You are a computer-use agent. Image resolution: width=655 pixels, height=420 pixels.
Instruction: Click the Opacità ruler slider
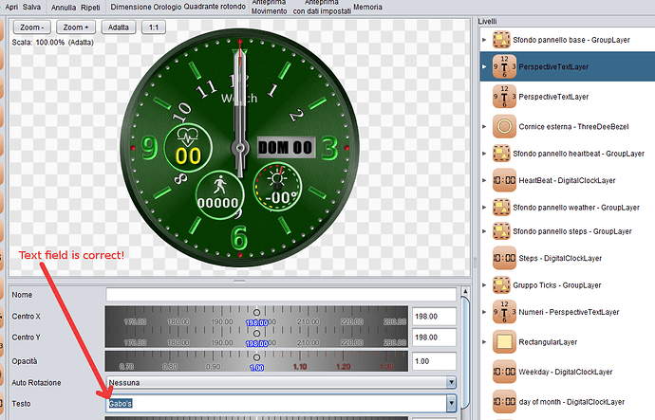point(256,361)
